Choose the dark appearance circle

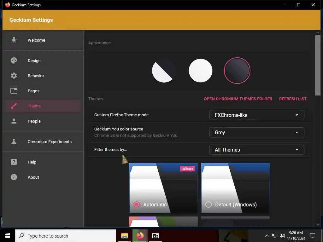coord(237,71)
